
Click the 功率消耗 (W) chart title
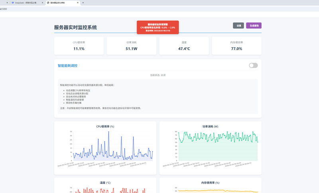(211, 127)
